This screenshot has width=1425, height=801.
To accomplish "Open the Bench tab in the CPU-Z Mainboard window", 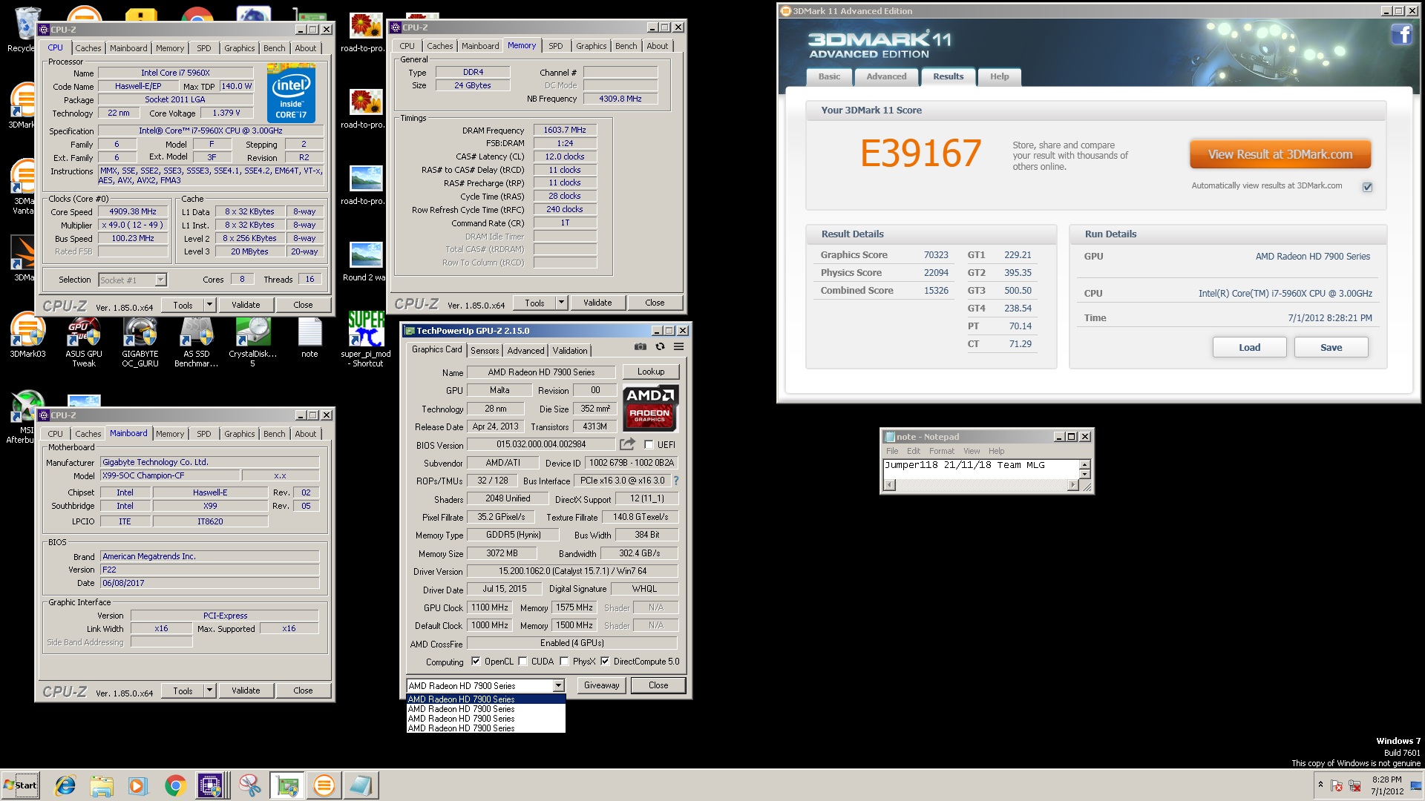I will point(275,434).
